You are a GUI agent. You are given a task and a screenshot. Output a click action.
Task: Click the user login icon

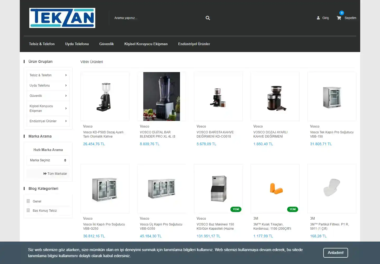318,18
